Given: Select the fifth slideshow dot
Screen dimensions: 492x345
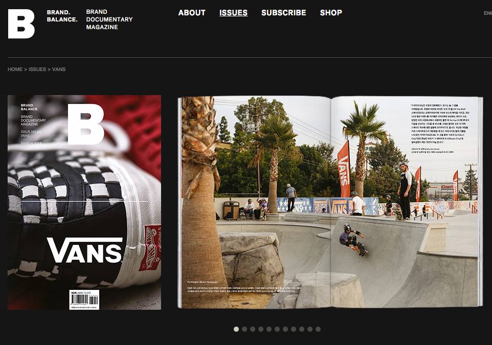Looking at the screenshot, I should 269,329.
